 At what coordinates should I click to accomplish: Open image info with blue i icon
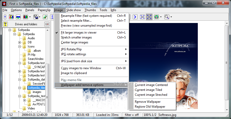[52, 17]
